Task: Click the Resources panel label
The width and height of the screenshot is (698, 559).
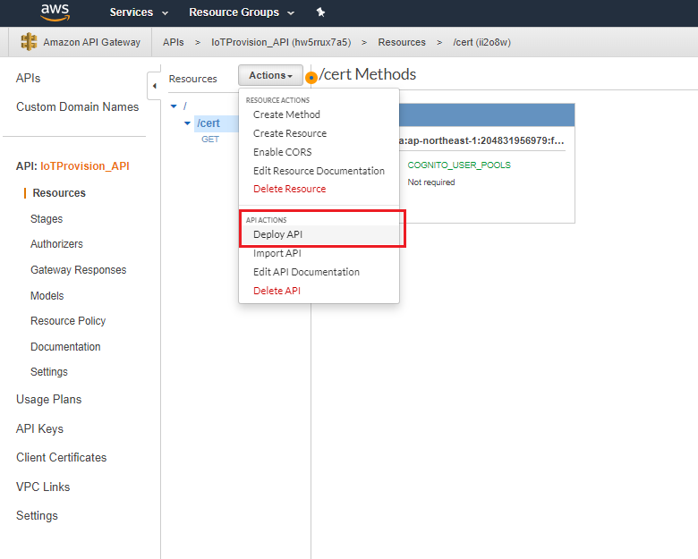Action: [x=192, y=79]
